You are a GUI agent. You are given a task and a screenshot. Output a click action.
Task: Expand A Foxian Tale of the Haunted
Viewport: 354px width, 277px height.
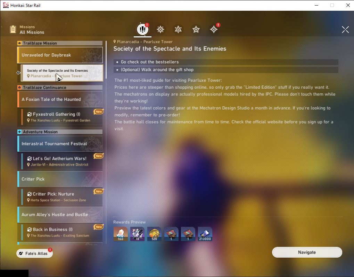60,99
